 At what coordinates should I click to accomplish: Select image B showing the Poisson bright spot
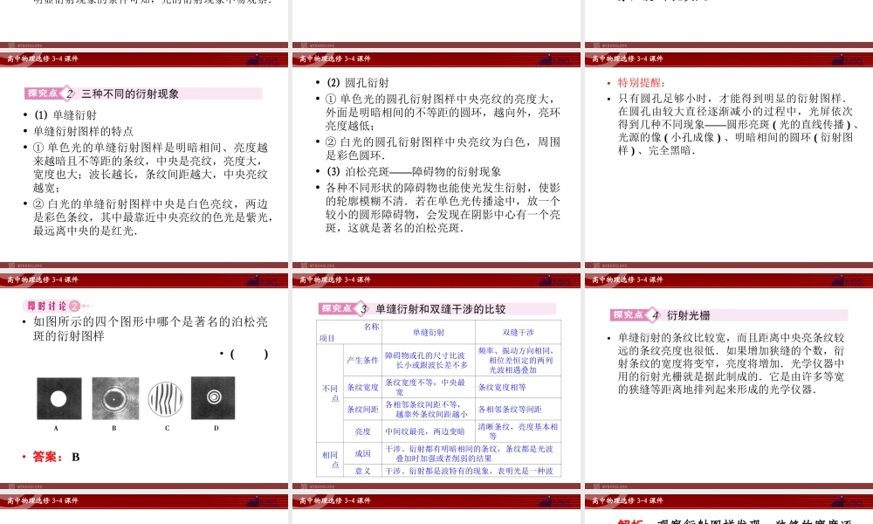pos(113,399)
